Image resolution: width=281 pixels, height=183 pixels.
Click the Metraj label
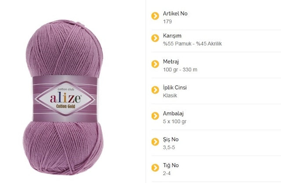tap(171, 62)
